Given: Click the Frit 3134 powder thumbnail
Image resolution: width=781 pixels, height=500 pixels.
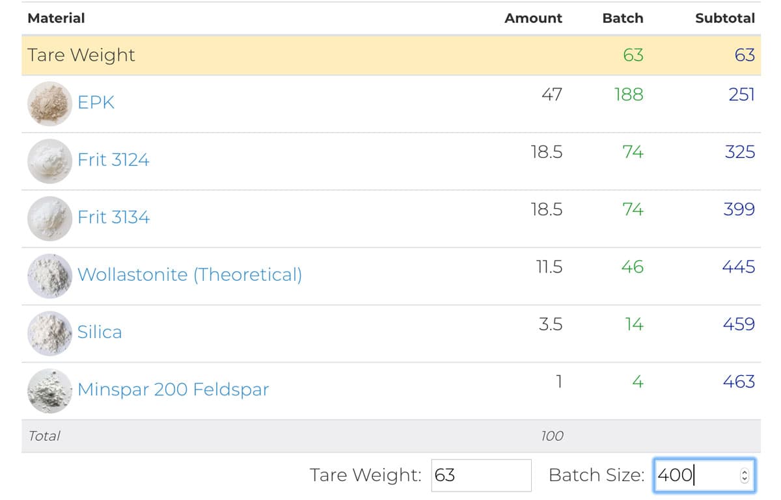Looking at the screenshot, I should [49, 218].
